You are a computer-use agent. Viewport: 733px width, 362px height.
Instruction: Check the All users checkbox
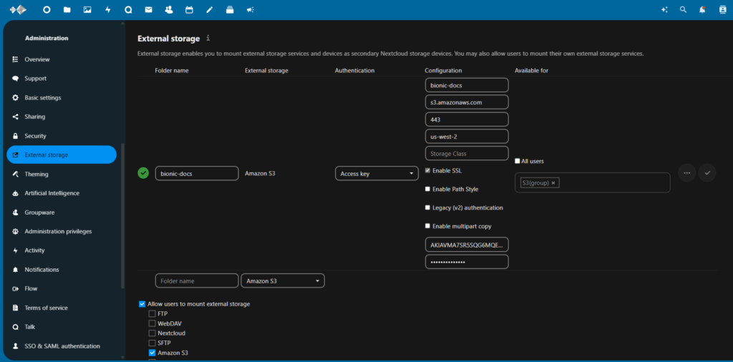518,161
